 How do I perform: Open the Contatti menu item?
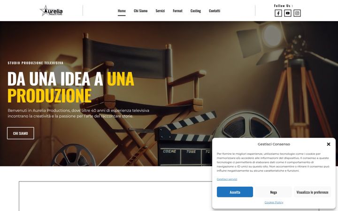coord(214,11)
